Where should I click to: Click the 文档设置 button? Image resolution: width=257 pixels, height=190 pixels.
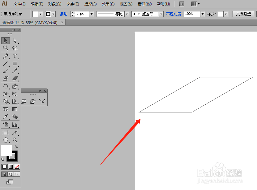pos(243,14)
